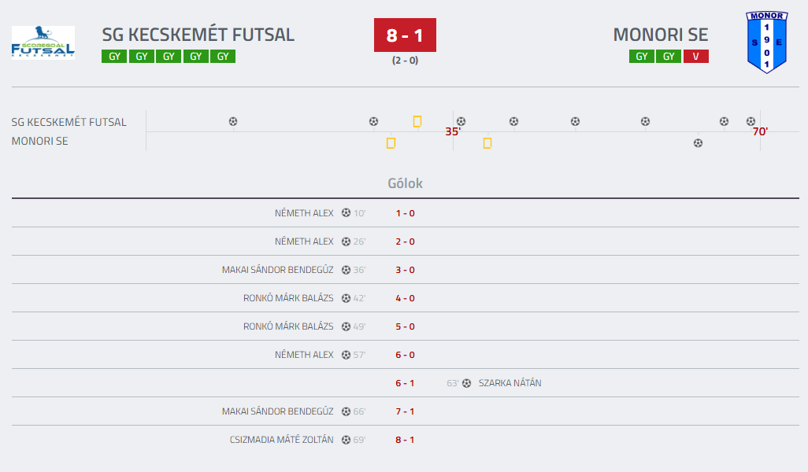Image resolution: width=808 pixels, height=472 pixels.
Task: Click the SG Kecskemét Futsal team logo
Action: 43,42
